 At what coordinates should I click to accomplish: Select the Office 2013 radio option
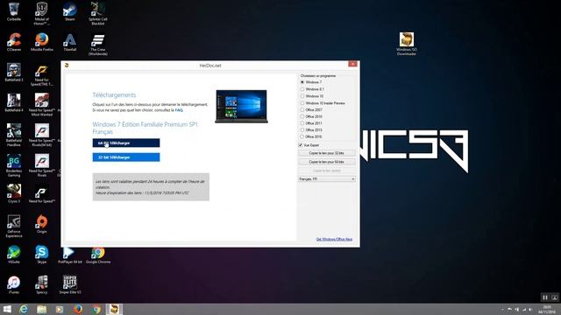point(302,130)
